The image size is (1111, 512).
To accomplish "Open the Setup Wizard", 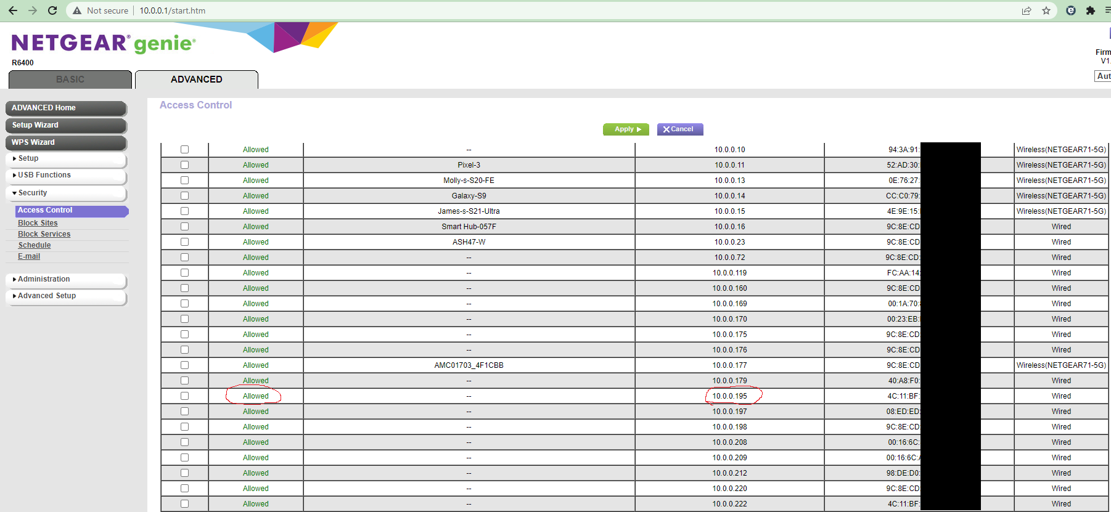I will tap(66, 125).
